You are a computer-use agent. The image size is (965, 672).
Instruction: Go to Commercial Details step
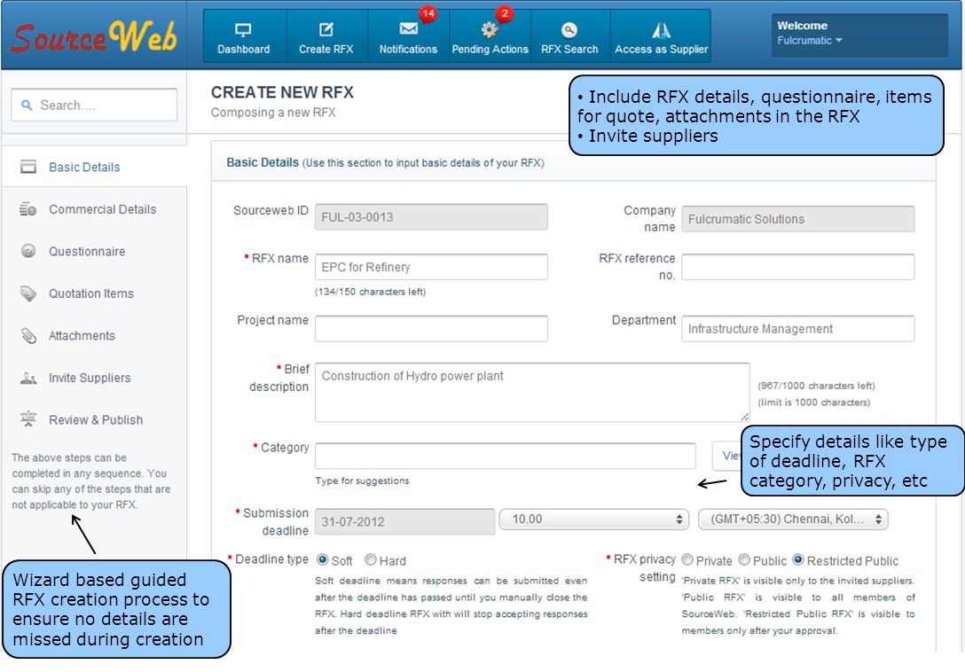pos(102,209)
